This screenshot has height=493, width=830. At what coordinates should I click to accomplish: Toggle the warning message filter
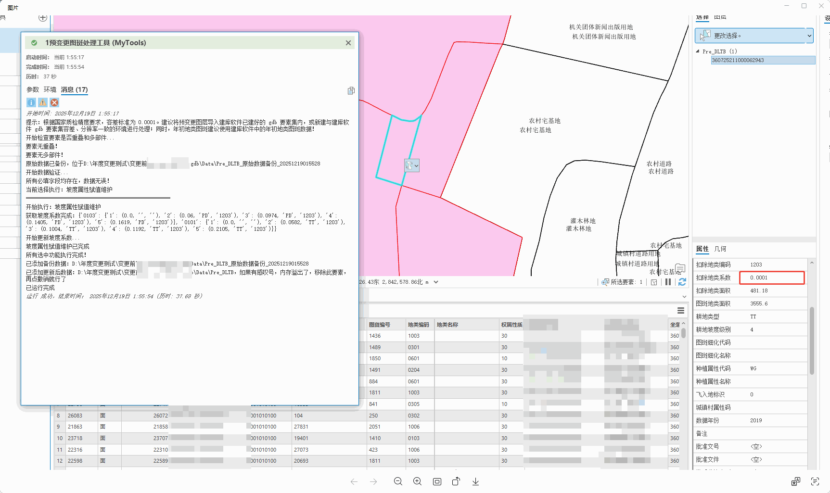click(x=43, y=102)
